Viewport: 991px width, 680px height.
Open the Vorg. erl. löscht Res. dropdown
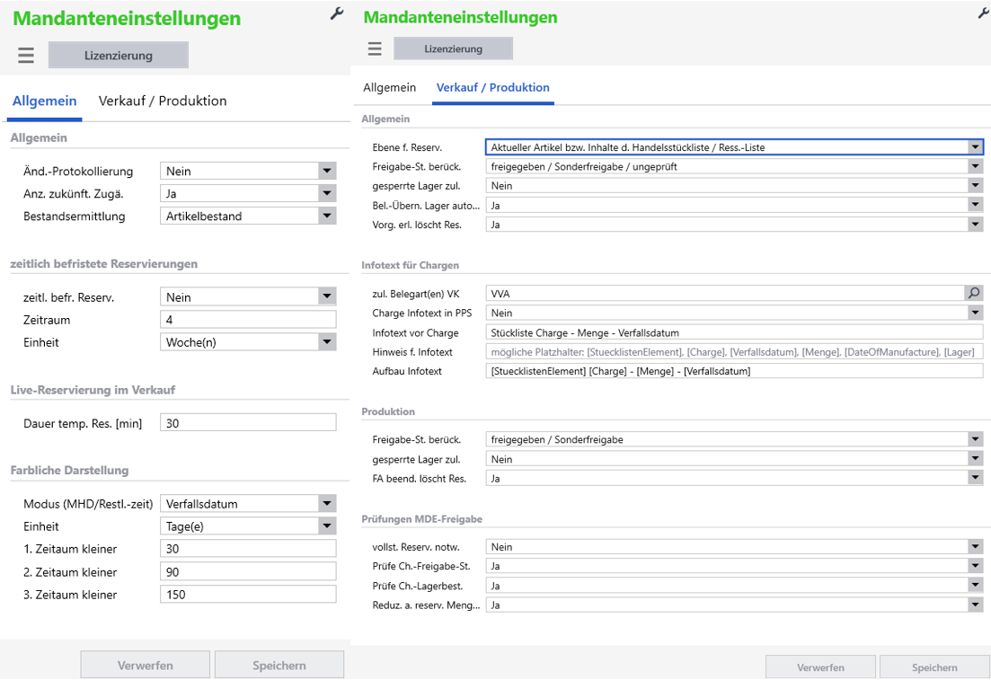(975, 225)
